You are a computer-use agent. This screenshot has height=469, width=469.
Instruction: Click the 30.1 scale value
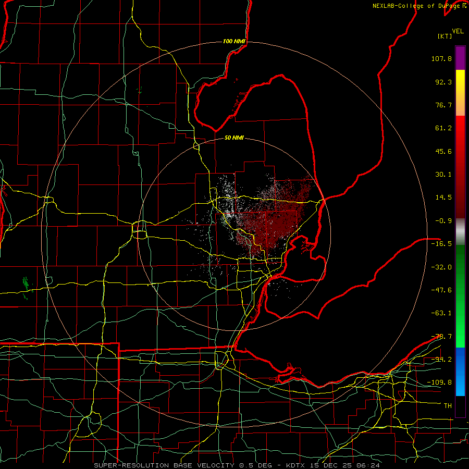[x=443, y=175]
